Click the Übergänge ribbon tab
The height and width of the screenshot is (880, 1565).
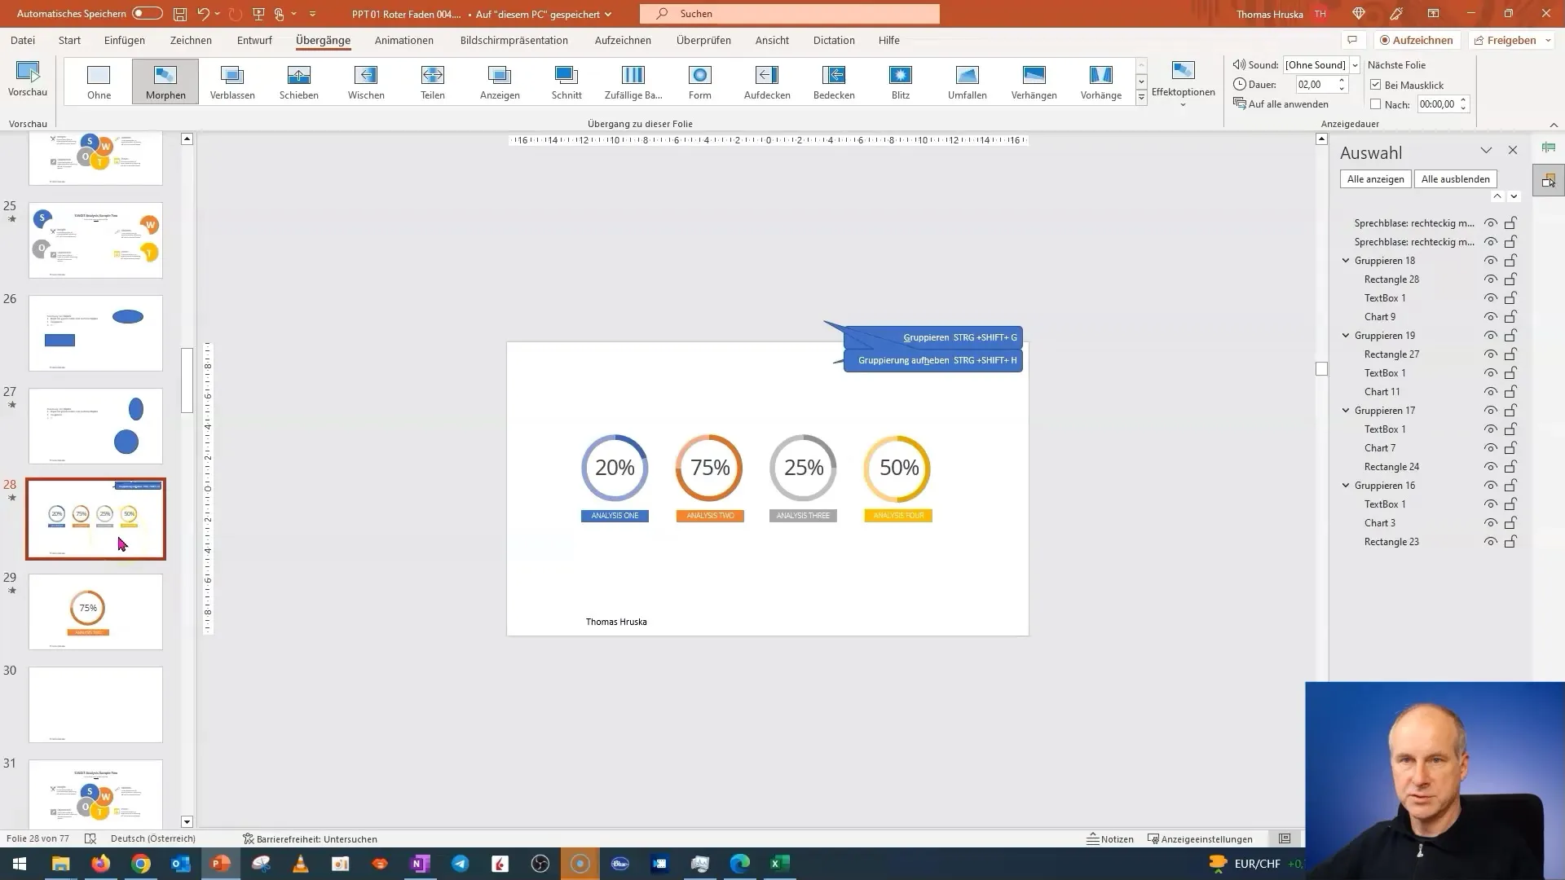(324, 40)
